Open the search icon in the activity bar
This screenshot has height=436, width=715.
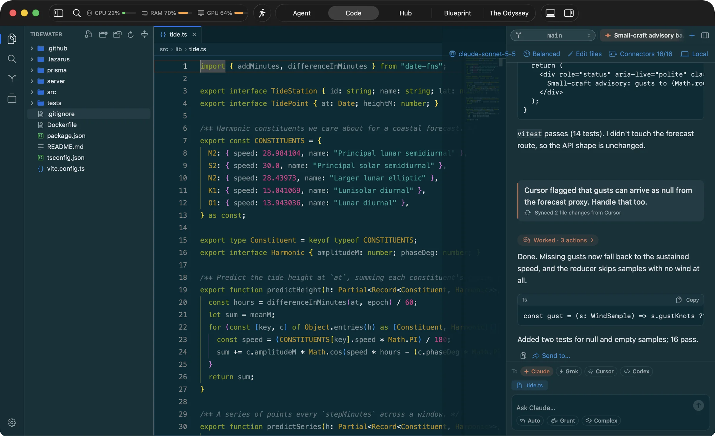[x=12, y=59]
